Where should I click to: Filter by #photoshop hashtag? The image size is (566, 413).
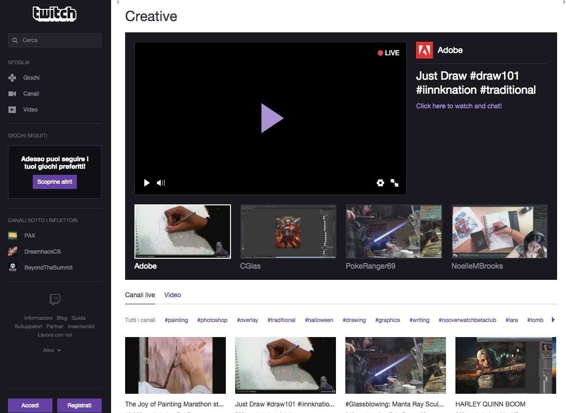coord(212,320)
